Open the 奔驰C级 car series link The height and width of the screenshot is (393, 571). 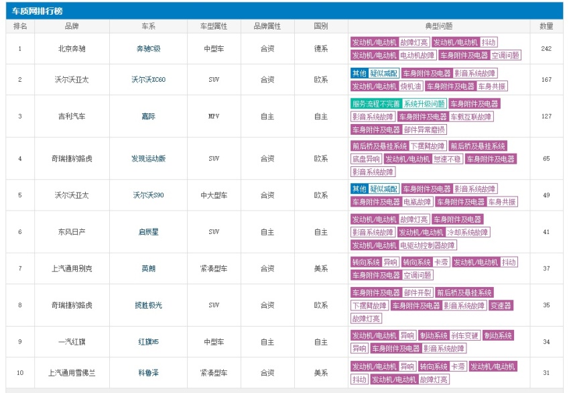tap(148, 49)
